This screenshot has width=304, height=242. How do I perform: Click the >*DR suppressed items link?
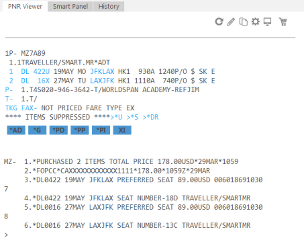tap(151, 117)
